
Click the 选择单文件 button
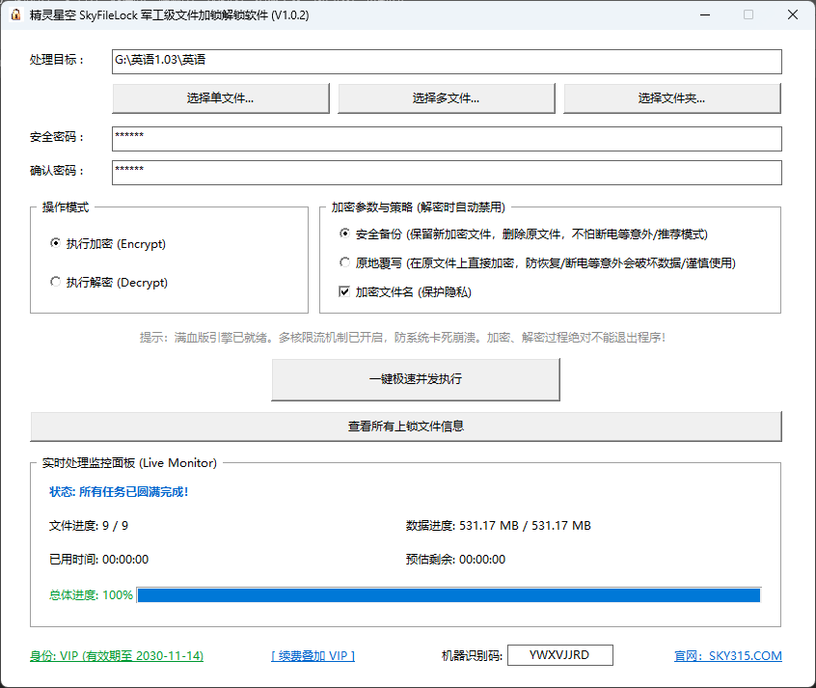point(221,97)
